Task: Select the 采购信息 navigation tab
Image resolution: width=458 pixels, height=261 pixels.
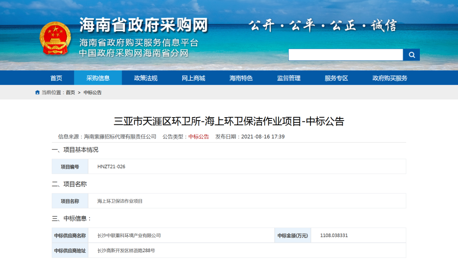Action: tap(98, 78)
